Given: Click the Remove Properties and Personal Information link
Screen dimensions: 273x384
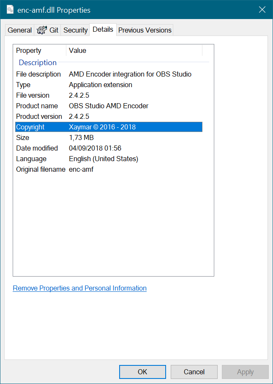Looking at the screenshot, I should click(x=79, y=288).
